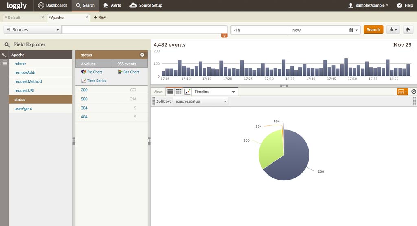Viewport: 417px width, 226px height.
Task: Click the clock icon above the chart
Action: point(414,92)
